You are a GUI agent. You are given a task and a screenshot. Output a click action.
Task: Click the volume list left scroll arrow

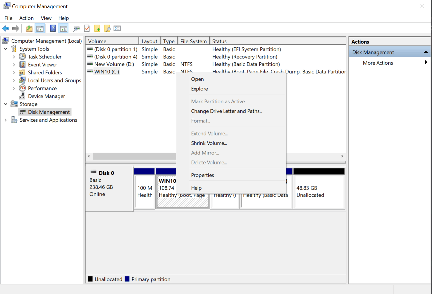[x=89, y=156]
